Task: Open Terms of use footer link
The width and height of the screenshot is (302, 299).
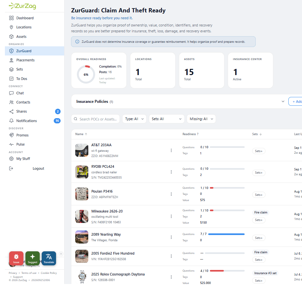Action: [29, 273]
